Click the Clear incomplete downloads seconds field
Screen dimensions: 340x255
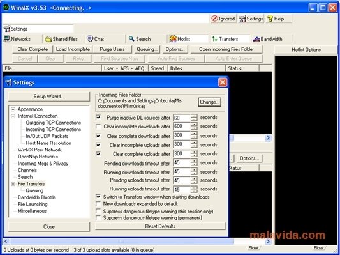pyautogui.click(x=182, y=126)
